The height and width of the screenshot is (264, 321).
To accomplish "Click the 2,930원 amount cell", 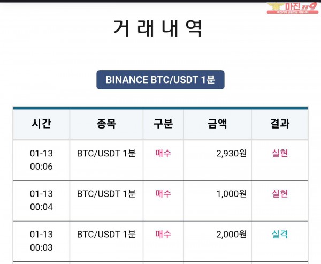I will coord(231,154).
